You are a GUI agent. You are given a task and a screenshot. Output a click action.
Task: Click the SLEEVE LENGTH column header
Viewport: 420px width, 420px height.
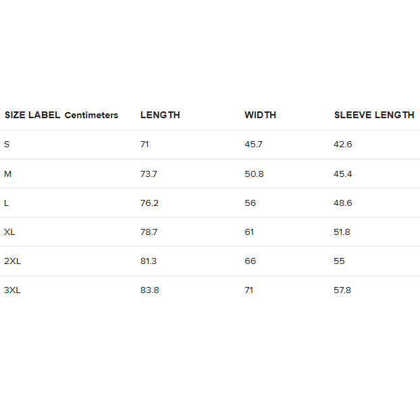point(374,115)
